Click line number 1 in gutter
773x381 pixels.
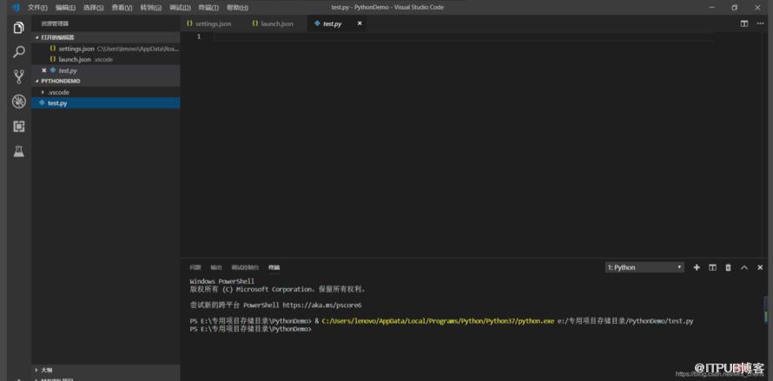click(x=199, y=37)
